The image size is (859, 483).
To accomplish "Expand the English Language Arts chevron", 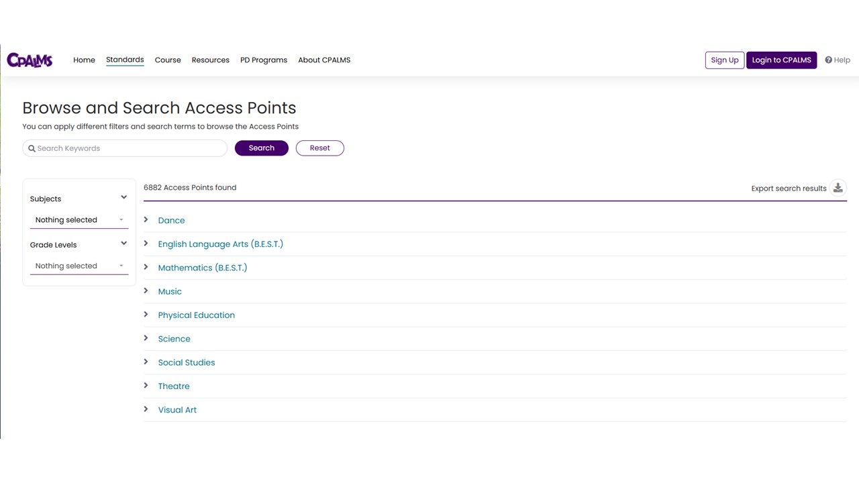I will [x=146, y=243].
